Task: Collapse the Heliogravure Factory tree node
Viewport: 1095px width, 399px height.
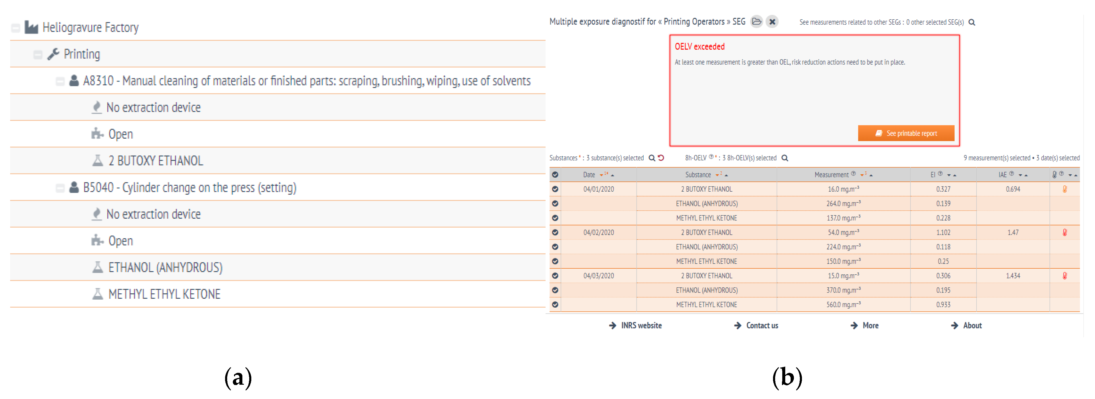Action: (x=16, y=28)
